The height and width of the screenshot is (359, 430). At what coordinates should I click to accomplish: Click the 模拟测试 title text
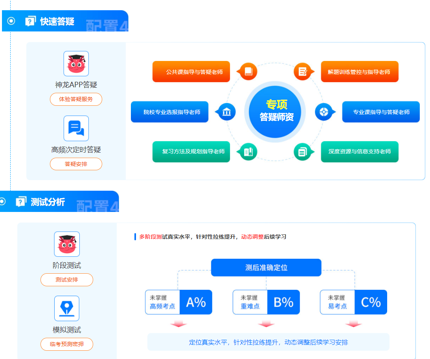coord(67,330)
